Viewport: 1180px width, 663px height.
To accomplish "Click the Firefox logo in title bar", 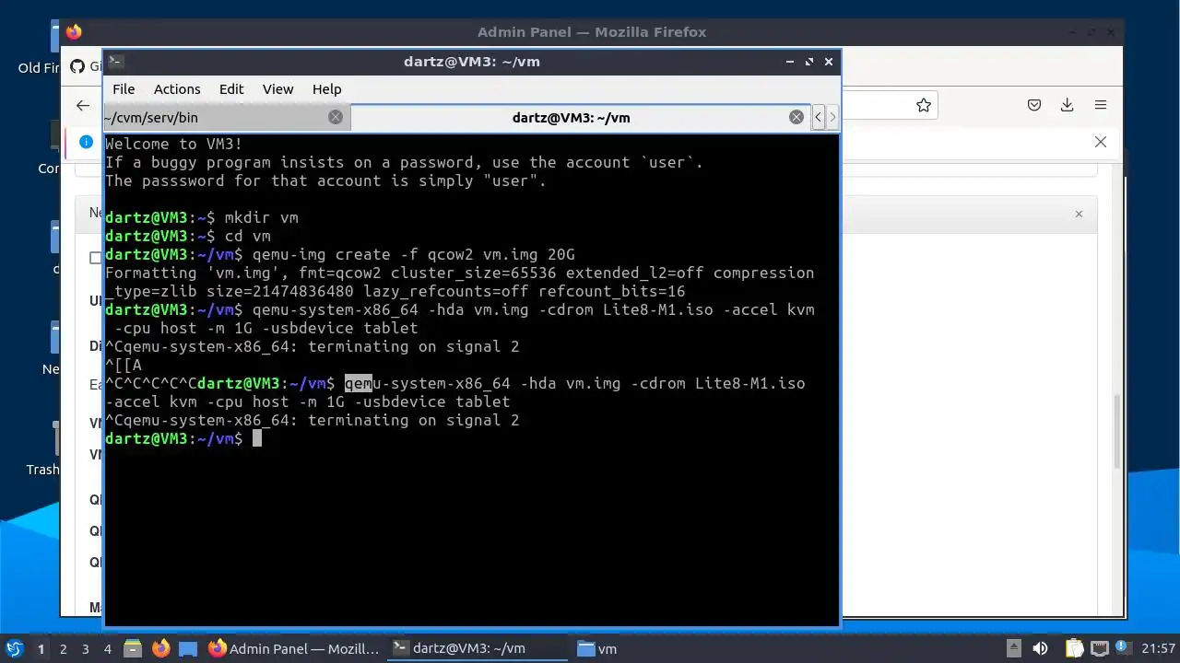I will 74,32.
